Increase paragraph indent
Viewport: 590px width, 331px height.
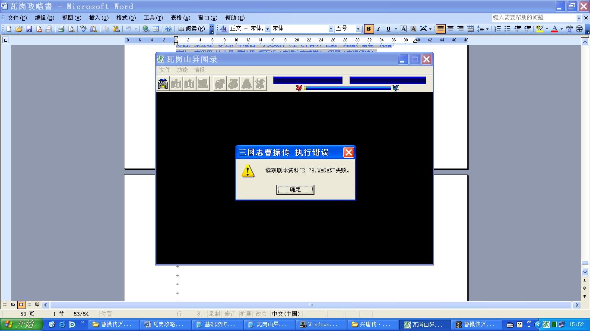[x=527, y=29]
